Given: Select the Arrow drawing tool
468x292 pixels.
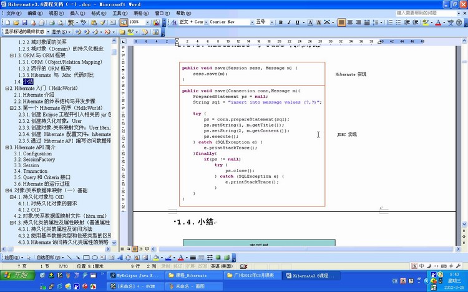Looking at the screenshot, I should pos(77,257).
